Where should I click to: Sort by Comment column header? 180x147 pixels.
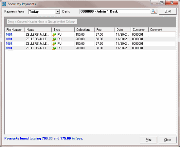pyautogui.click(x=162, y=30)
